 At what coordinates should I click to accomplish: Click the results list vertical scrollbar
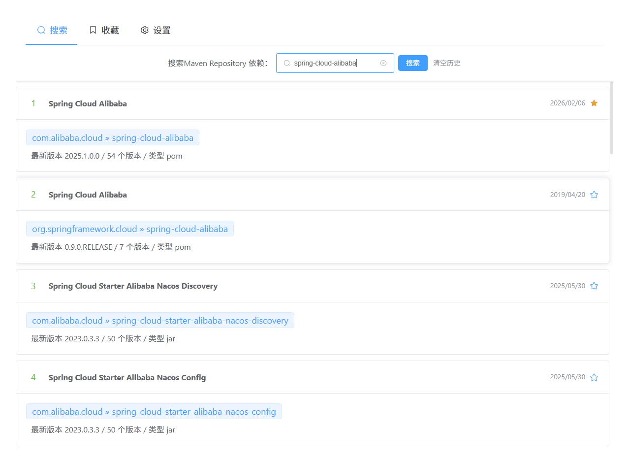(x=612, y=118)
